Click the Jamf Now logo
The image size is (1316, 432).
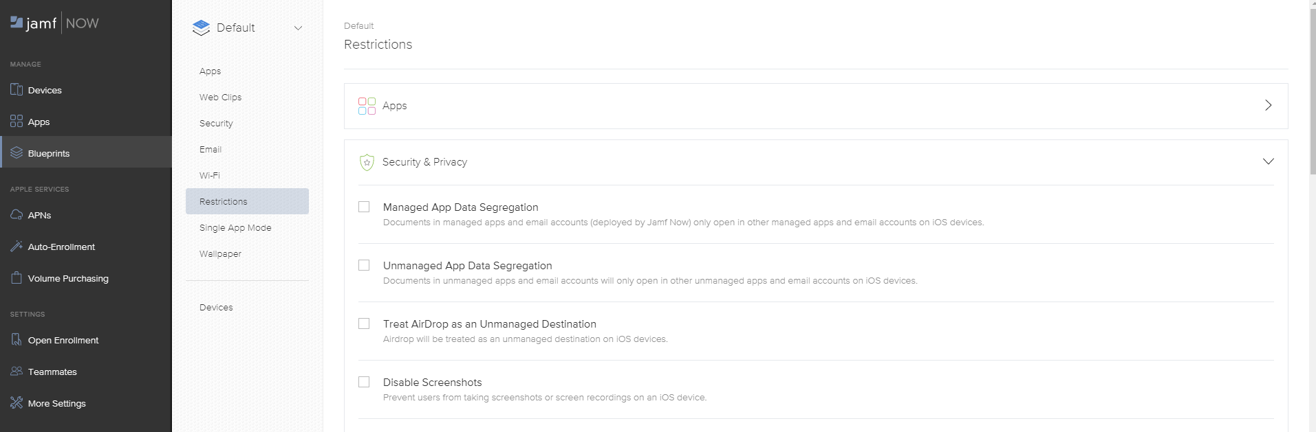pos(55,23)
